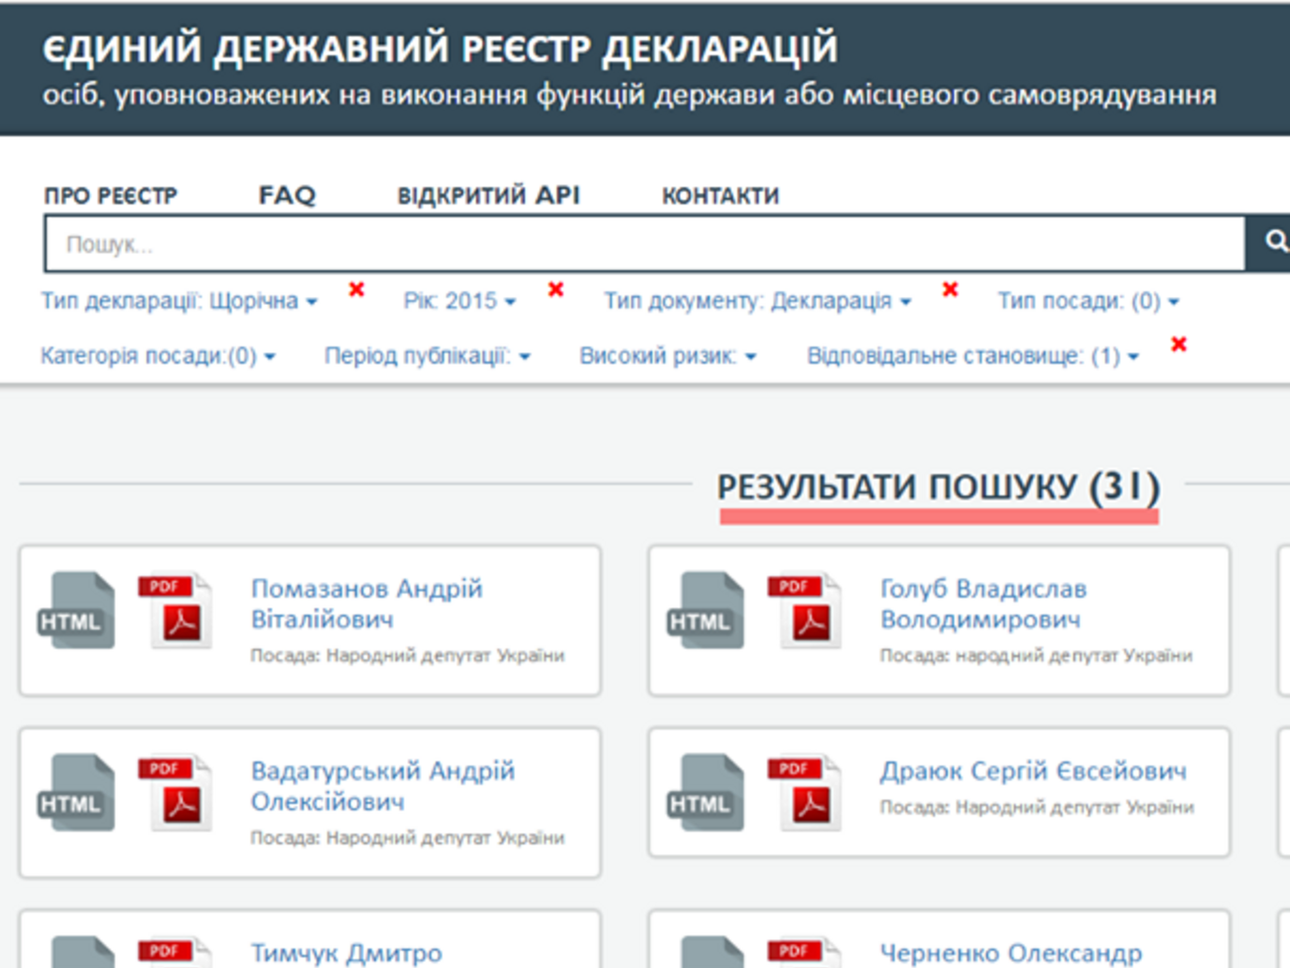Open Драюк Сергій Євсейович name link
Viewport: 1290px width, 968px height.
(1033, 771)
